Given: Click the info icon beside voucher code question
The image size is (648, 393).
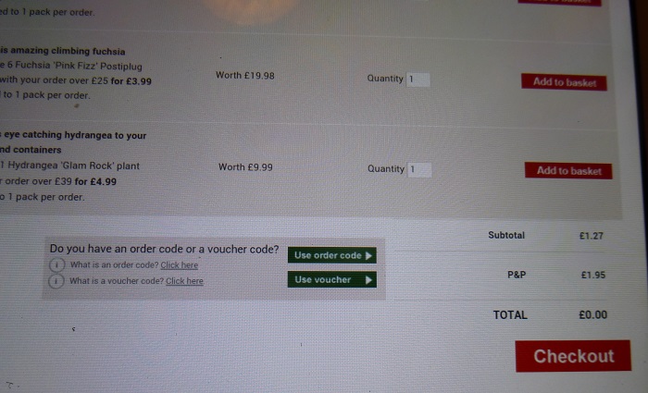Looking at the screenshot, I should pos(56,281).
